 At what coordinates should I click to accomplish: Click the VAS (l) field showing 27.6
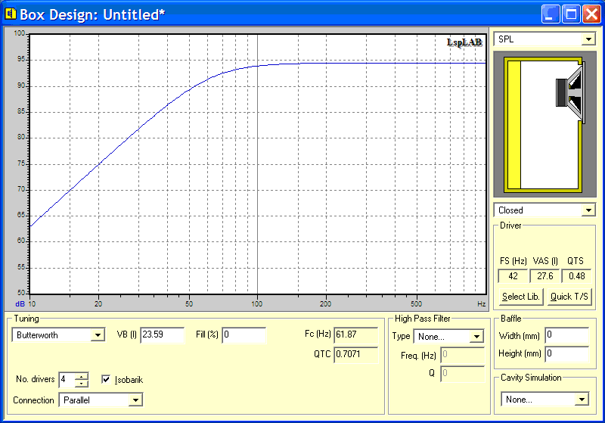[x=544, y=276]
